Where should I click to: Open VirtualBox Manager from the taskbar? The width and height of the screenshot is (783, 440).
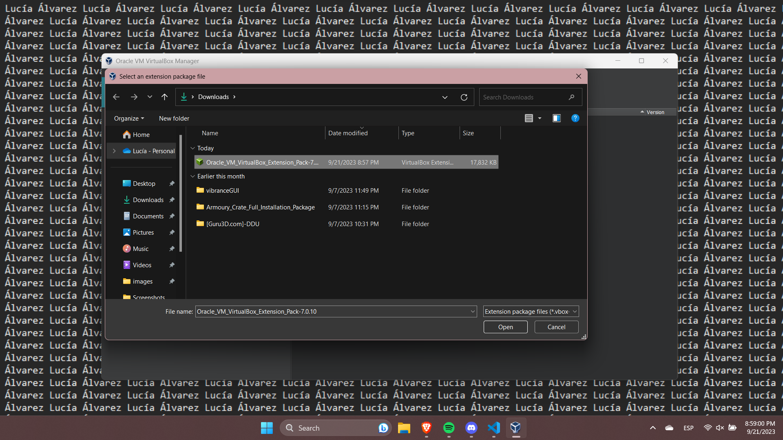click(515, 428)
